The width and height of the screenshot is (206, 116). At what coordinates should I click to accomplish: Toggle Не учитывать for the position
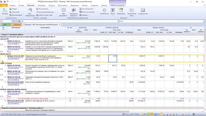click(x=42, y=9)
